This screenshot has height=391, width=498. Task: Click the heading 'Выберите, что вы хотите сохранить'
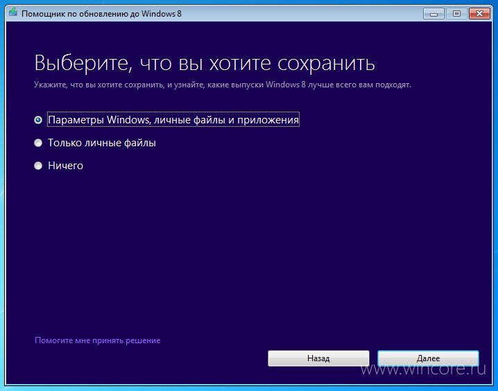point(205,63)
